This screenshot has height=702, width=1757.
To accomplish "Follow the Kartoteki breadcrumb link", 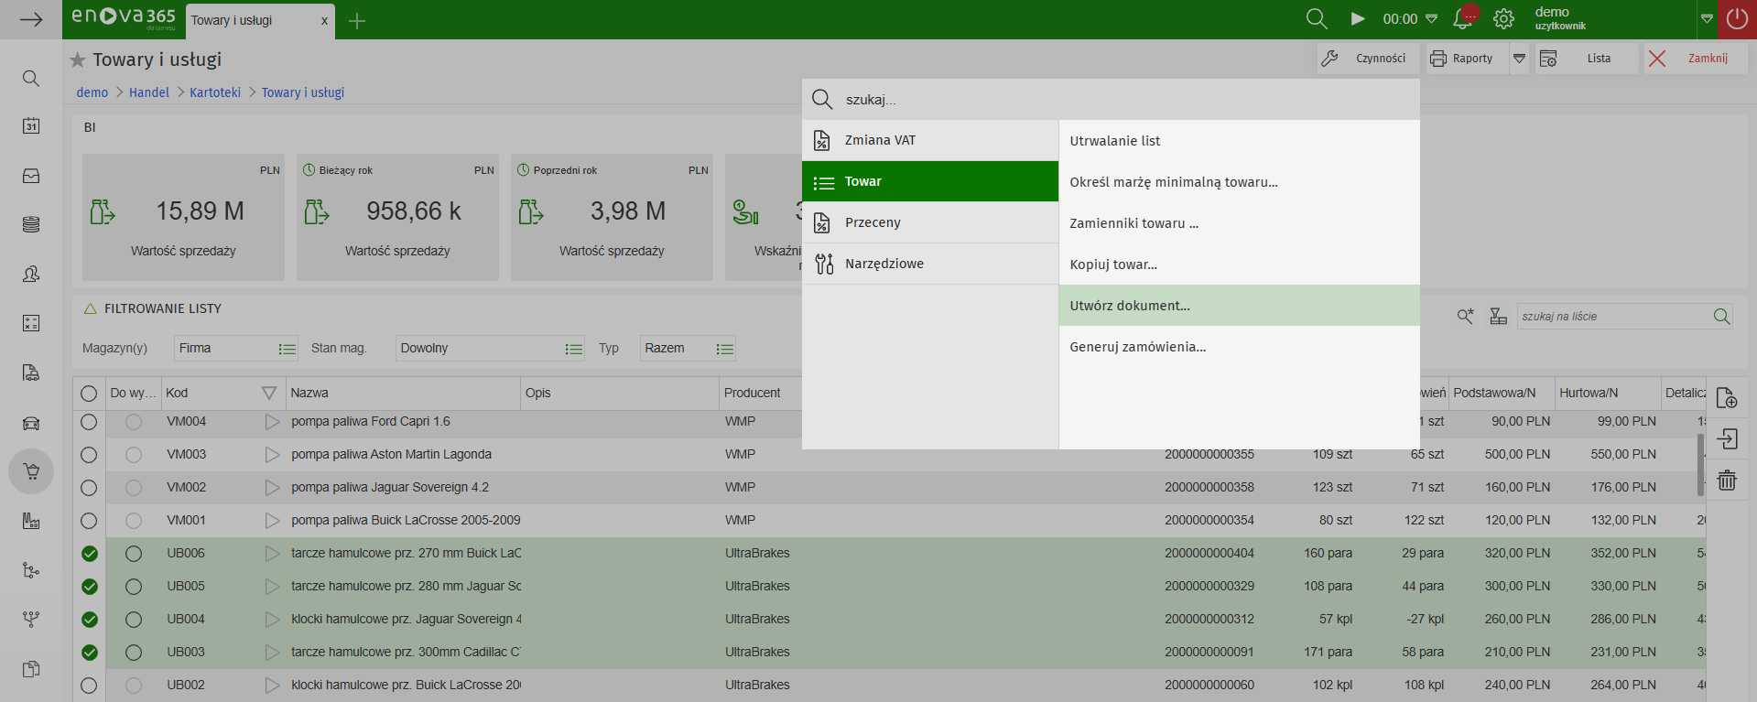I will point(215,92).
